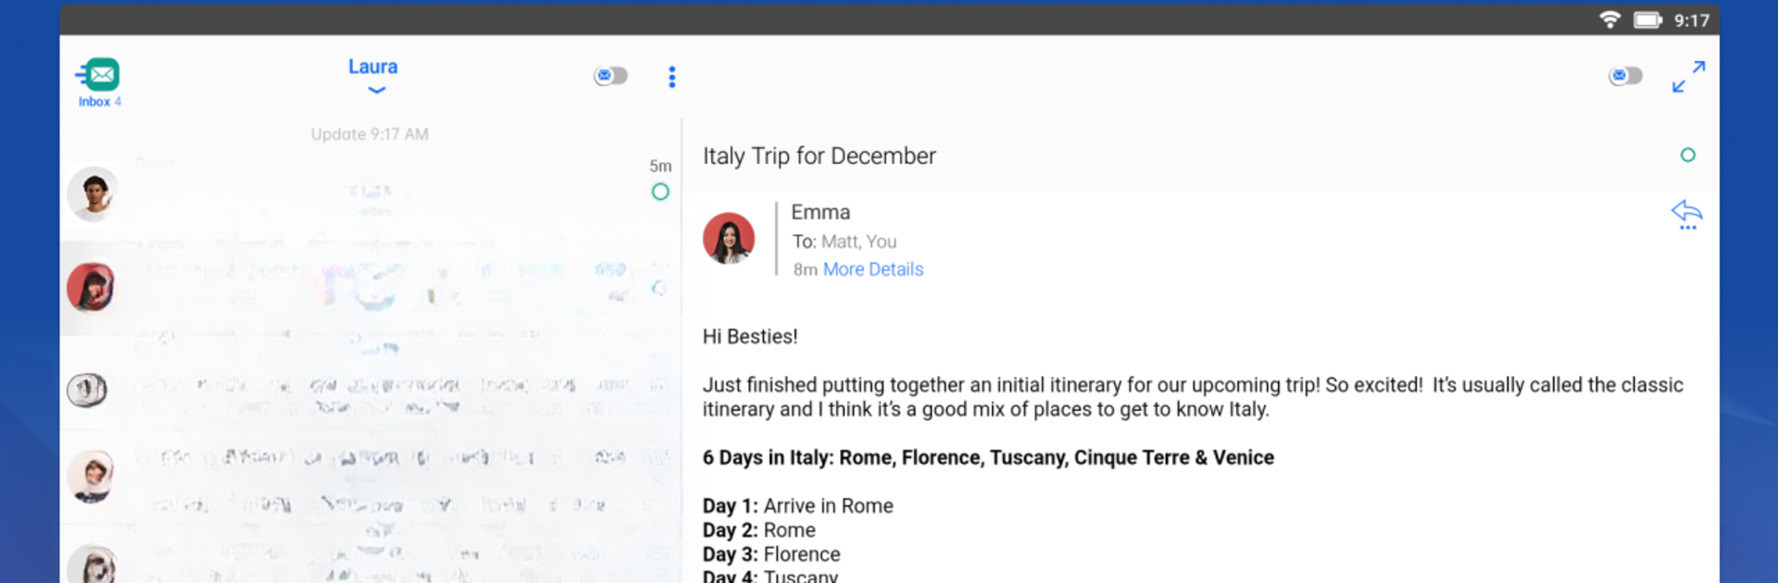1778x583 pixels.
Task: Open More Details link
Action: click(873, 269)
